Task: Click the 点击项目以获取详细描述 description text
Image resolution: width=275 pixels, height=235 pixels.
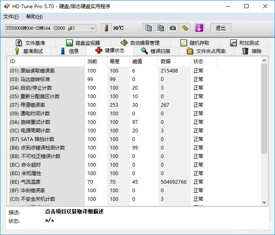Action: pyautogui.click(x=74, y=211)
